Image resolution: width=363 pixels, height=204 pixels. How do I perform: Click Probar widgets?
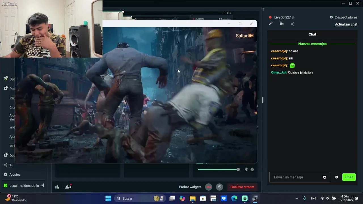coord(190,187)
